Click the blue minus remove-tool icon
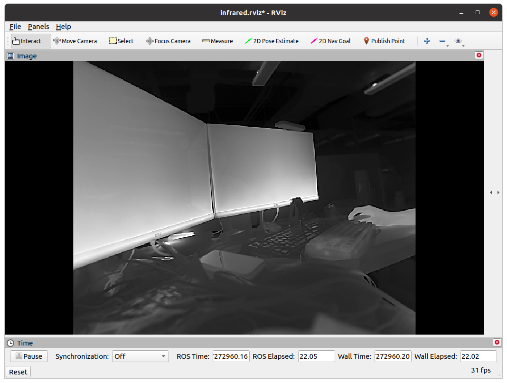This screenshot has width=507, height=383. 442,41
